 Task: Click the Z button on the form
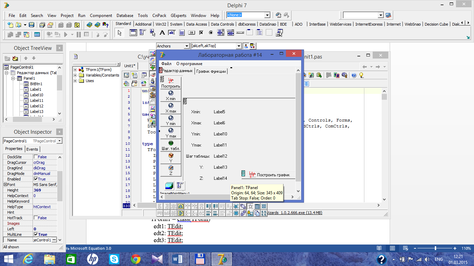(x=171, y=170)
